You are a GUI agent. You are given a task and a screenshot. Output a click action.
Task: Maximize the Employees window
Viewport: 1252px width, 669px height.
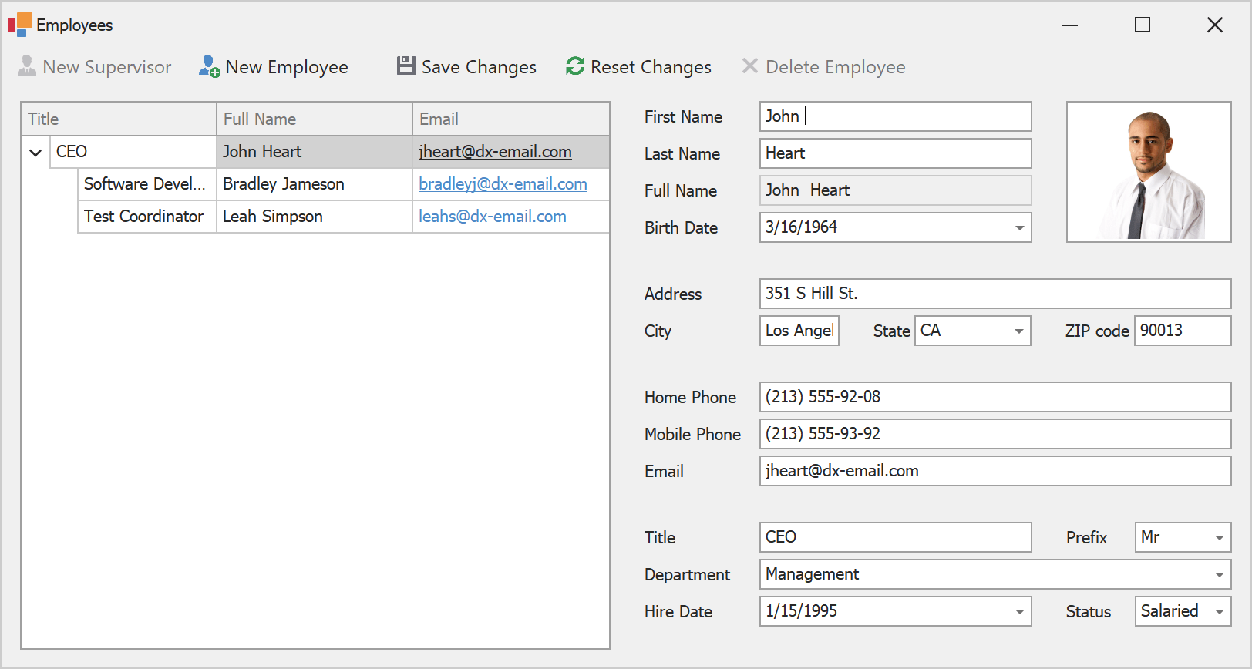click(1143, 25)
